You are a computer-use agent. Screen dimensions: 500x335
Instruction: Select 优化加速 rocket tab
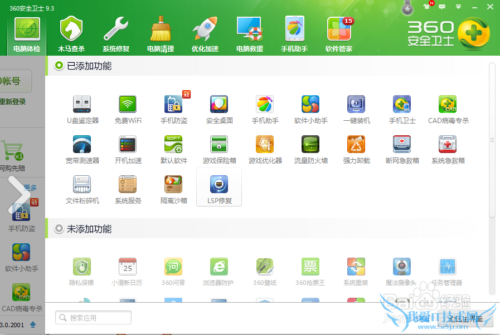tap(205, 36)
